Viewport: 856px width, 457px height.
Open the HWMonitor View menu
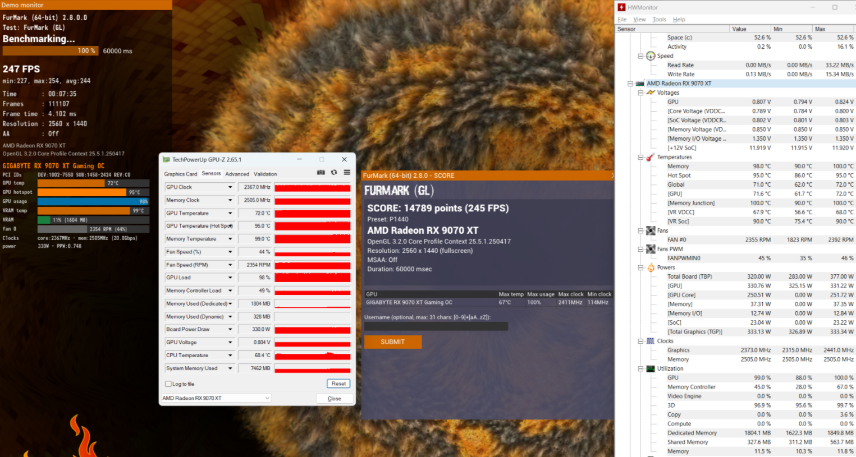point(639,19)
